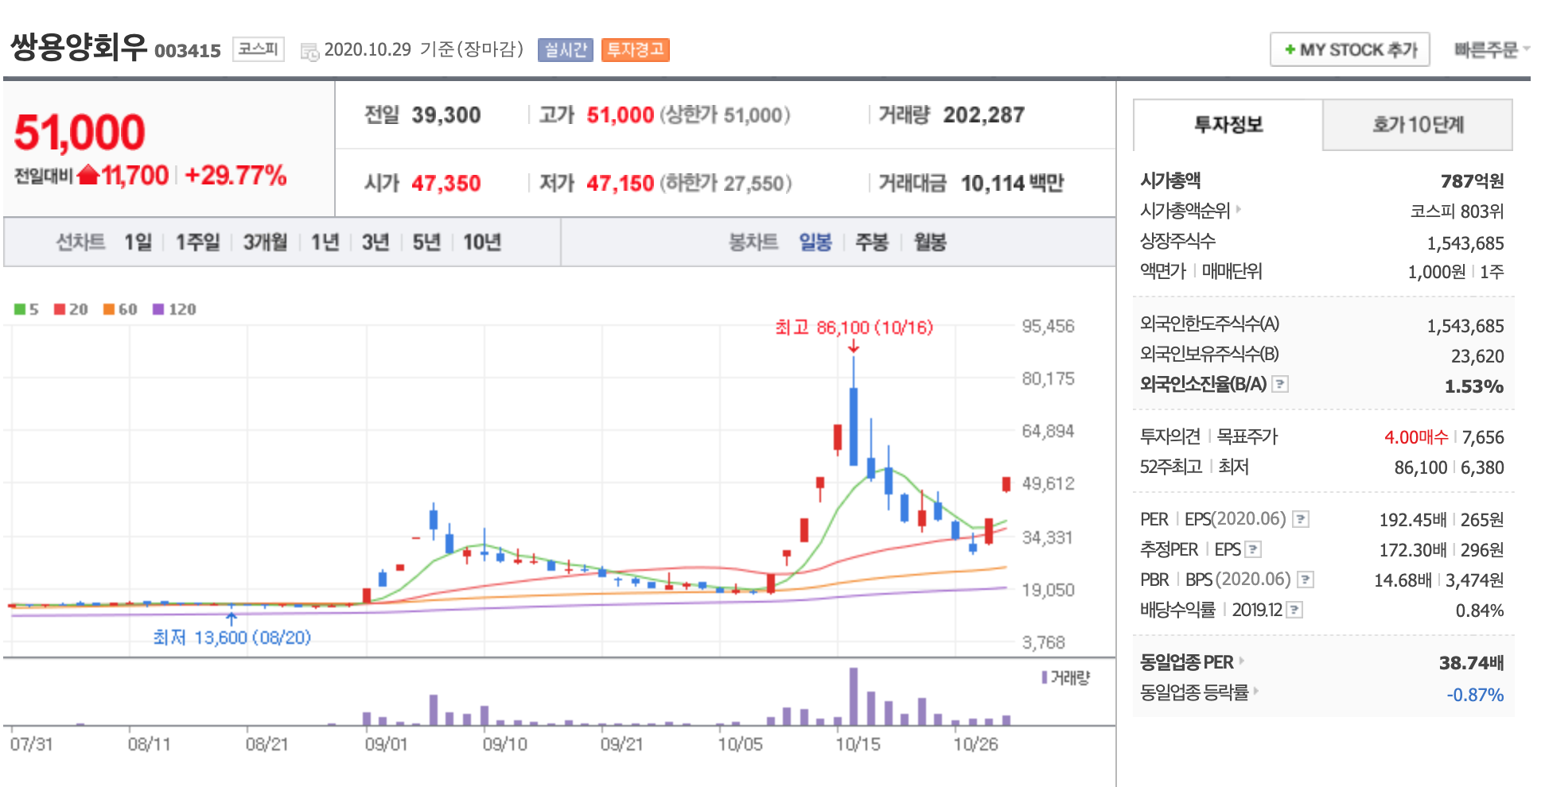Click the purple 120-day moving average legend swatch
Screen dimensions: 1545x787
pos(158,309)
